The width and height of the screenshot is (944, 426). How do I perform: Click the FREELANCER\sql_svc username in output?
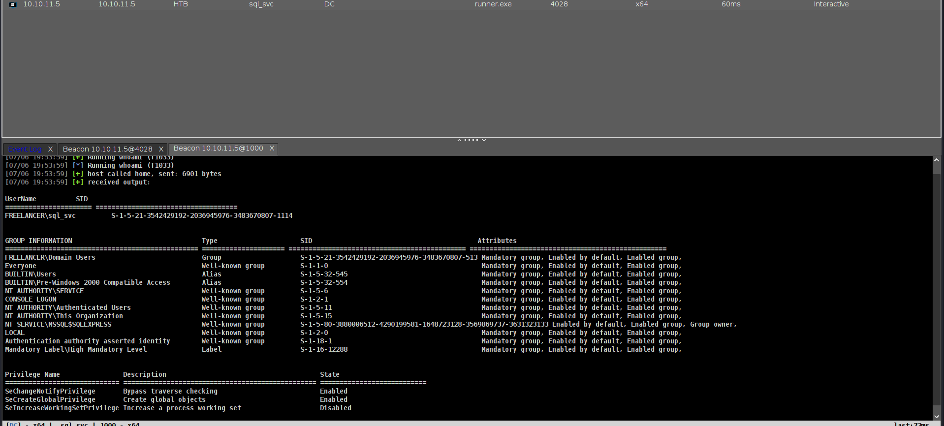pyautogui.click(x=40, y=215)
